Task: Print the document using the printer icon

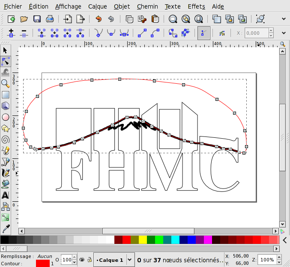Action: pos(50,19)
